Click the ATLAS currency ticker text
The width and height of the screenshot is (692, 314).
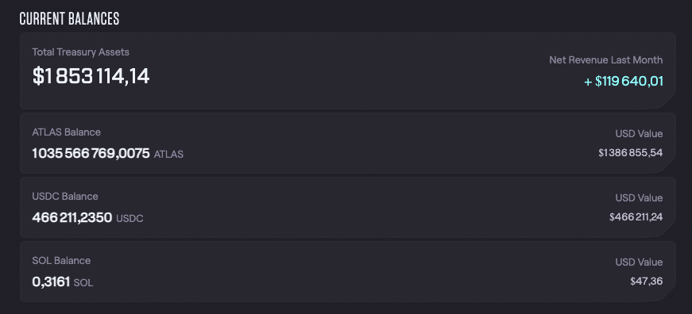point(168,154)
